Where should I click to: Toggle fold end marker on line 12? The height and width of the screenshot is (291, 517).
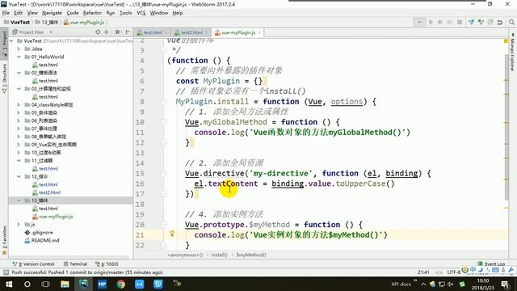163,142
